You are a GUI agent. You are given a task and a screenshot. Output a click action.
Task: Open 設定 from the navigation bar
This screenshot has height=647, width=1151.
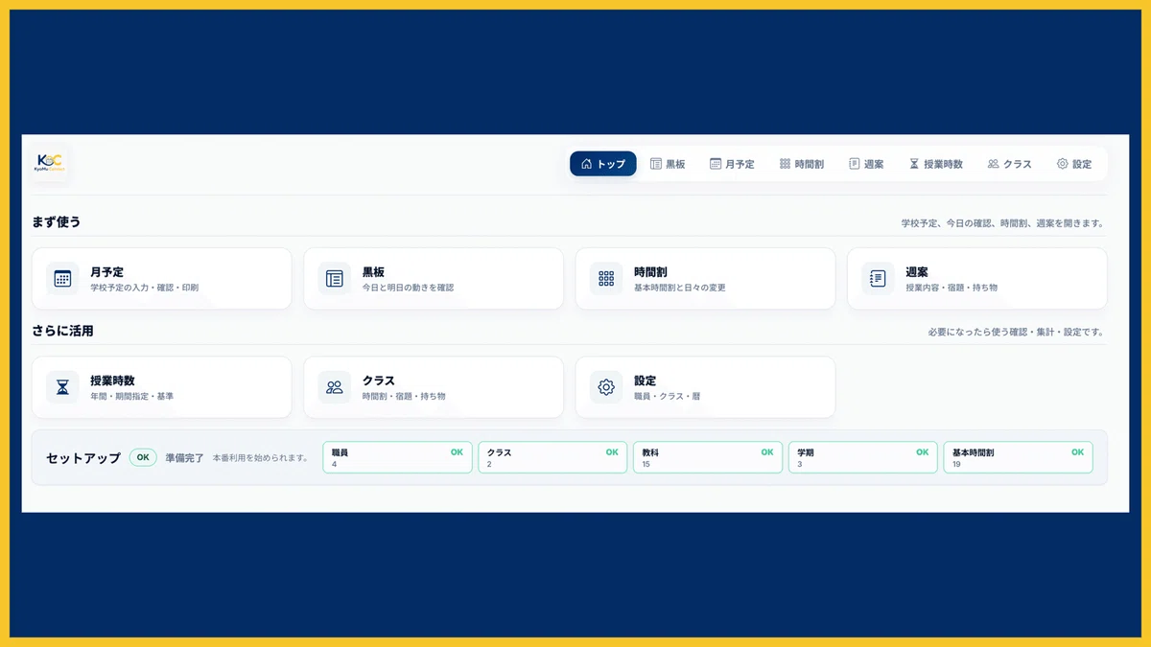point(1074,164)
